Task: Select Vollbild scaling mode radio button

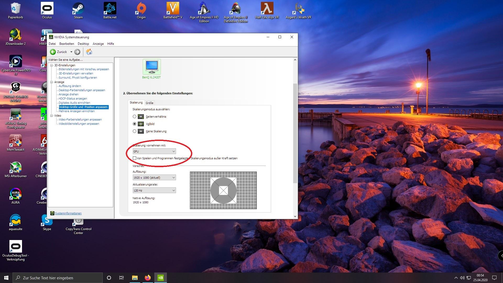Action: coord(134,124)
